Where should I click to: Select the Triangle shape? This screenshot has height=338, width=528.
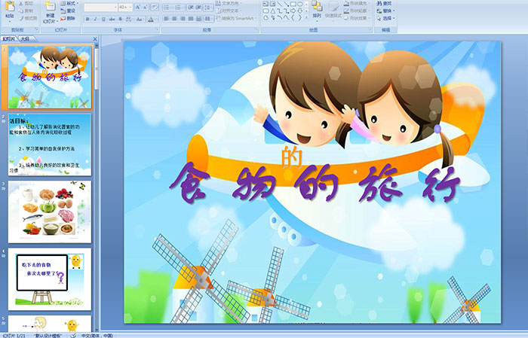[x=273, y=11]
